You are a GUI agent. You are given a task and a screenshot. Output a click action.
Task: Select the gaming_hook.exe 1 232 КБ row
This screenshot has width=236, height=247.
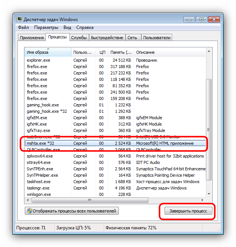[x=115, y=105]
